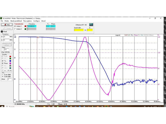This screenshot has width=166, height=124.
Task: Enable the |Xs| graphic checkbox
Action: 3,68
